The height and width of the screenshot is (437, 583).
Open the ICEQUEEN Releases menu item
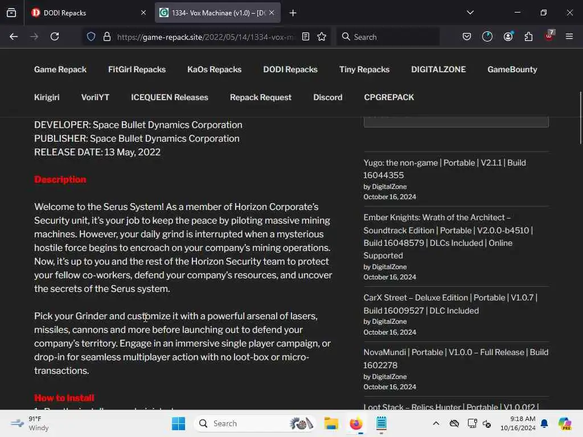point(170,97)
